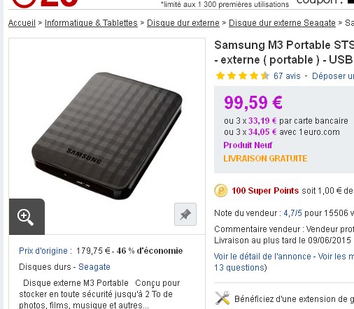Screen dimensions: 354x309
Task: View seller rating 4,7/5 link
Action: (292, 213)
